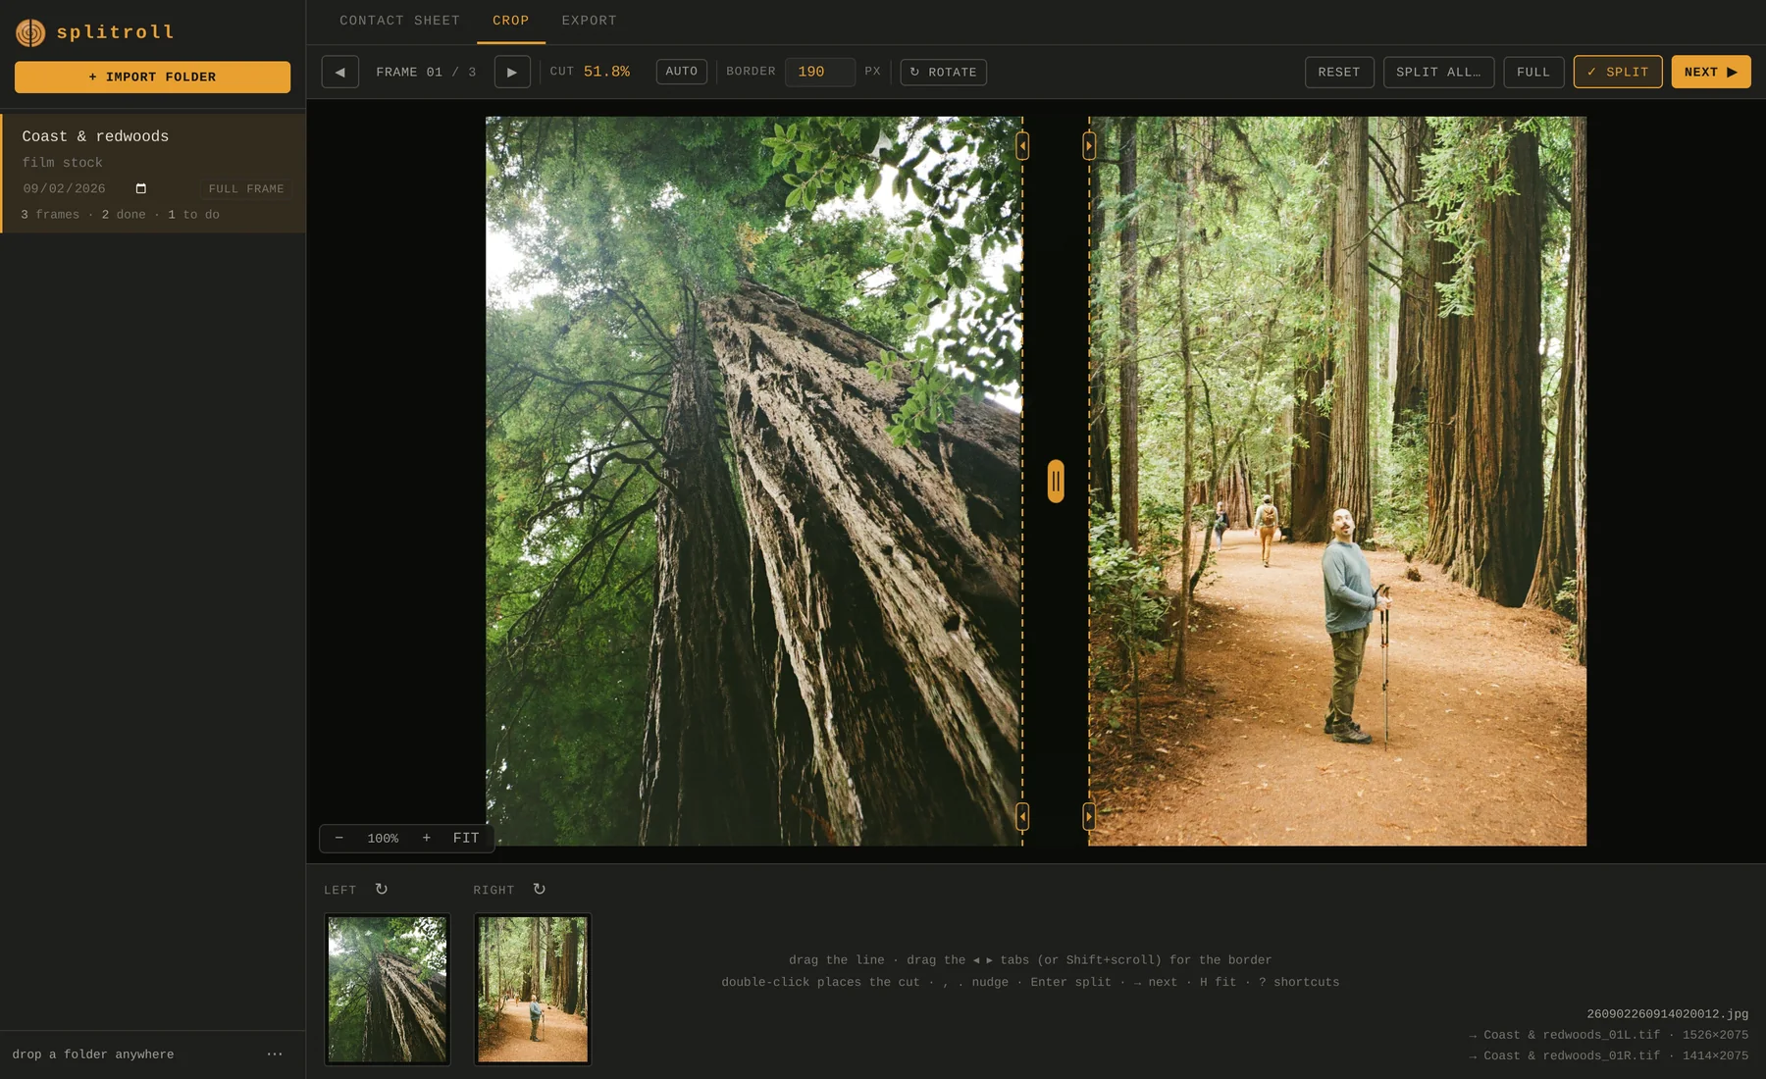Click the 51.8% cut value

(606, 72)
